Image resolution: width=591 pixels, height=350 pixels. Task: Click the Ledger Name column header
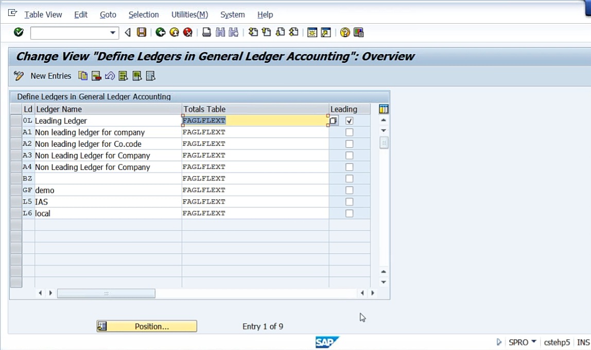pyautogui.click(x=108, y=109)
